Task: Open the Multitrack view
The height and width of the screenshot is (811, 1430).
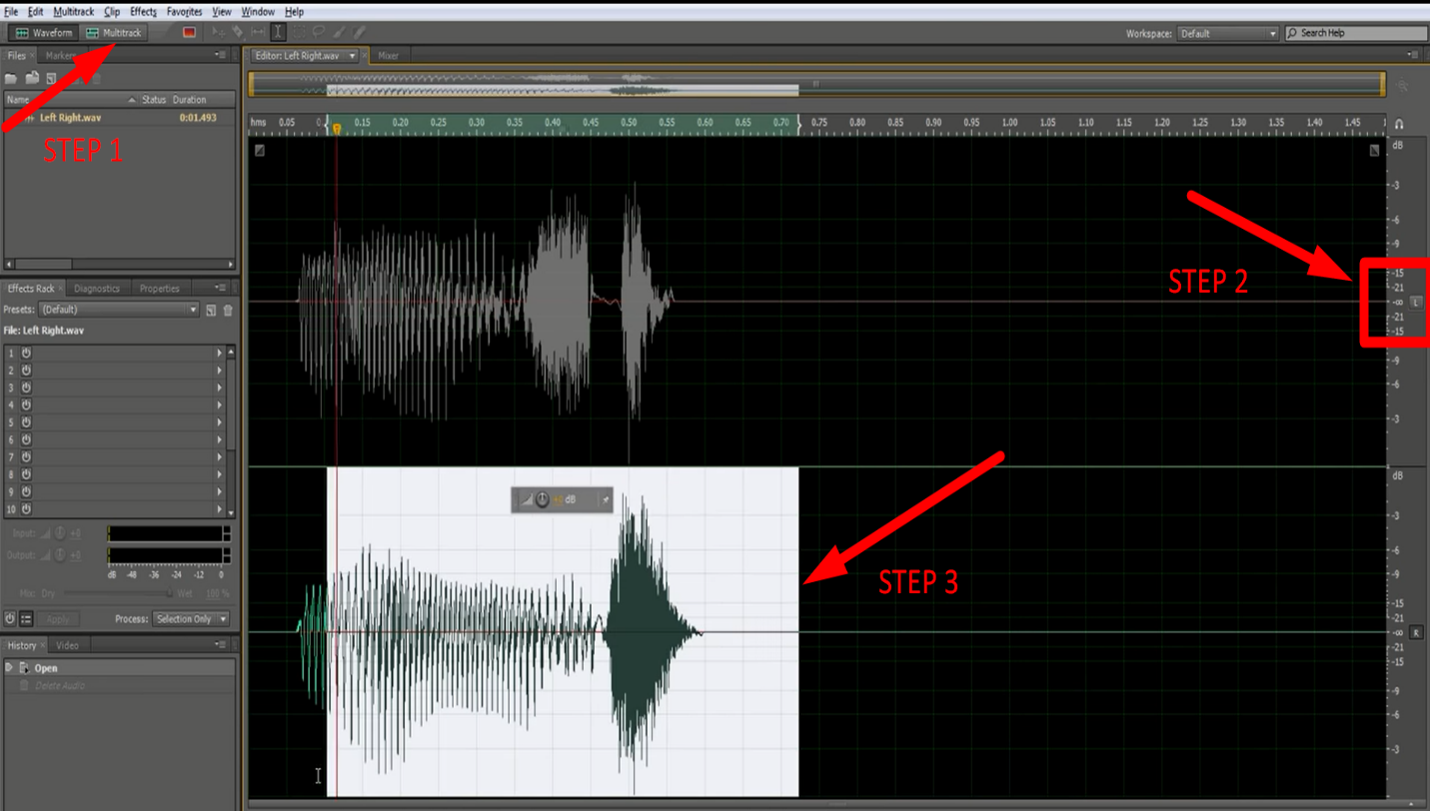Action: click(x=114, y=32)
